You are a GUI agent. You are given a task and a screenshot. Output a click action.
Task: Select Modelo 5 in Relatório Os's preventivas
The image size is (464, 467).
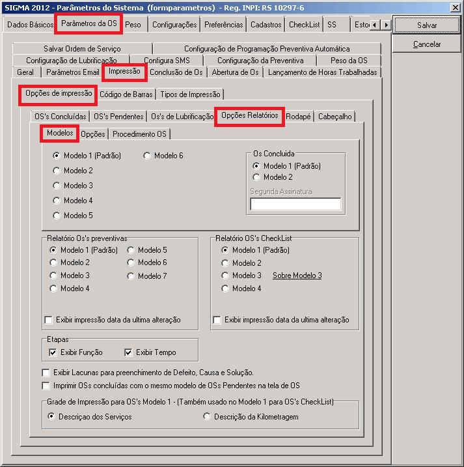point(147,250)
